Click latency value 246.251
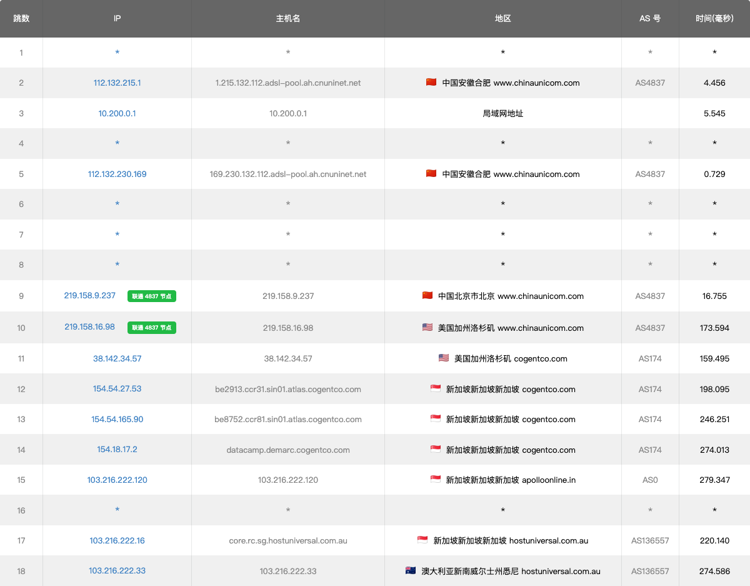Screen dimensions: 750x586 (x=714, y=419)
